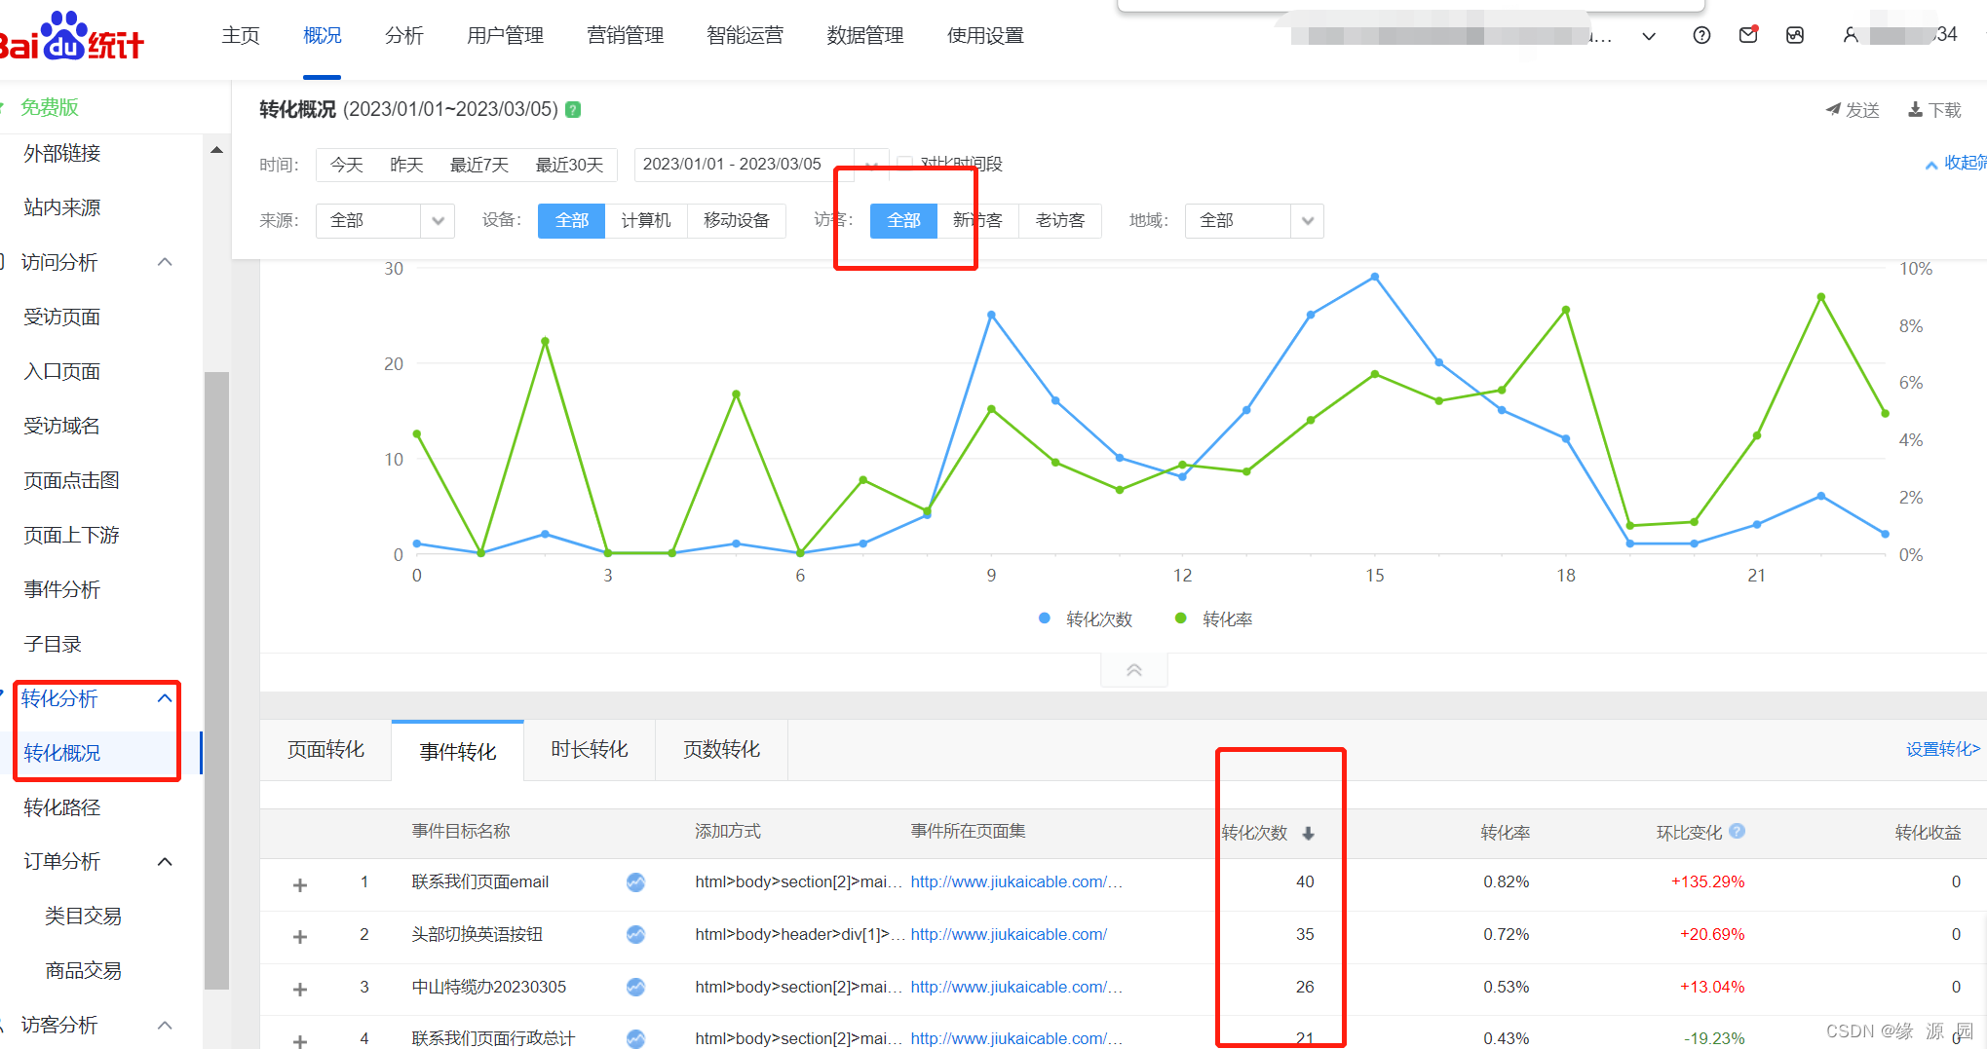Click the double-chevron collapse chart handle
1987x1049 pixels.
pyautogui.click(x=1134, y=670)
